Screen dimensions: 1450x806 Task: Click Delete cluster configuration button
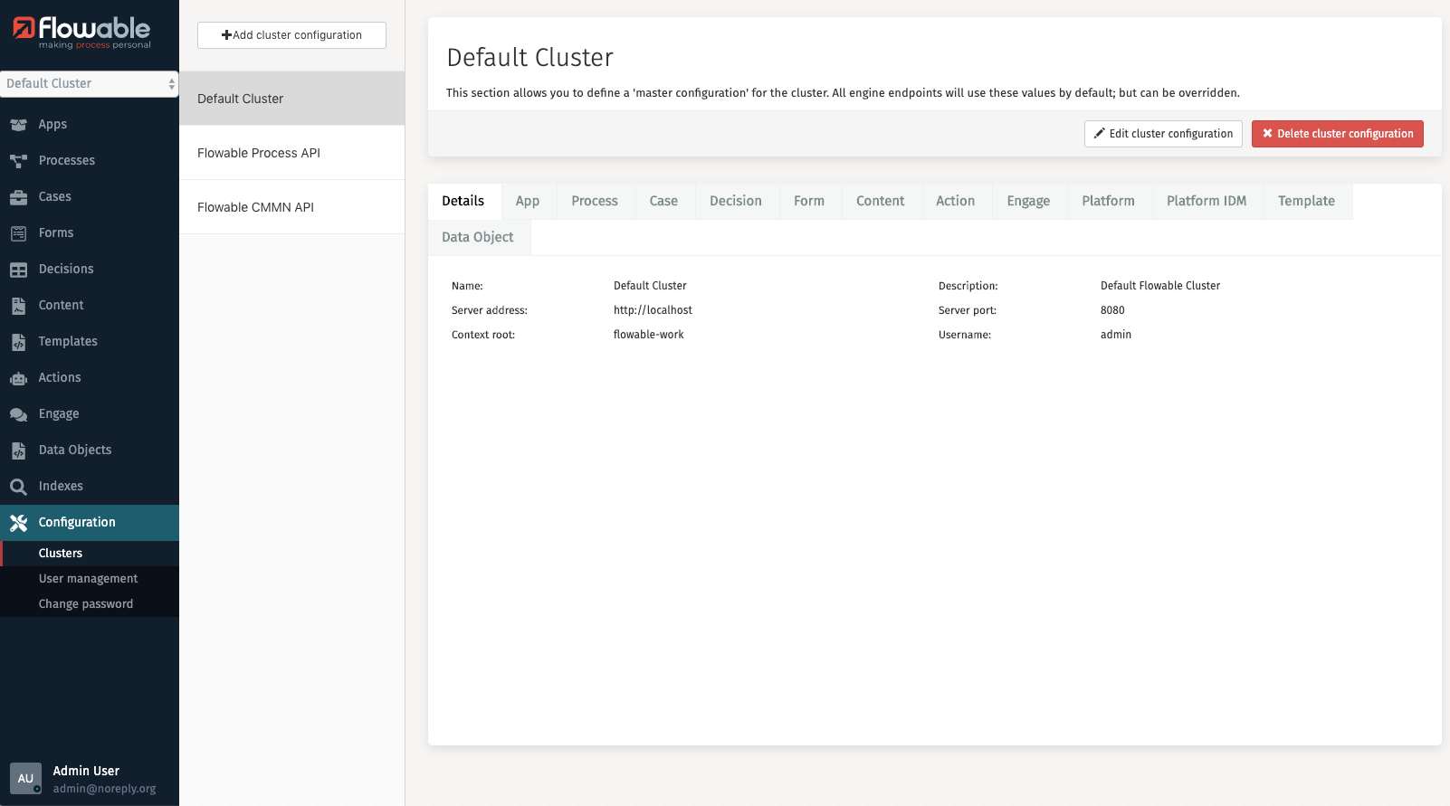[x=1337, y=134]
